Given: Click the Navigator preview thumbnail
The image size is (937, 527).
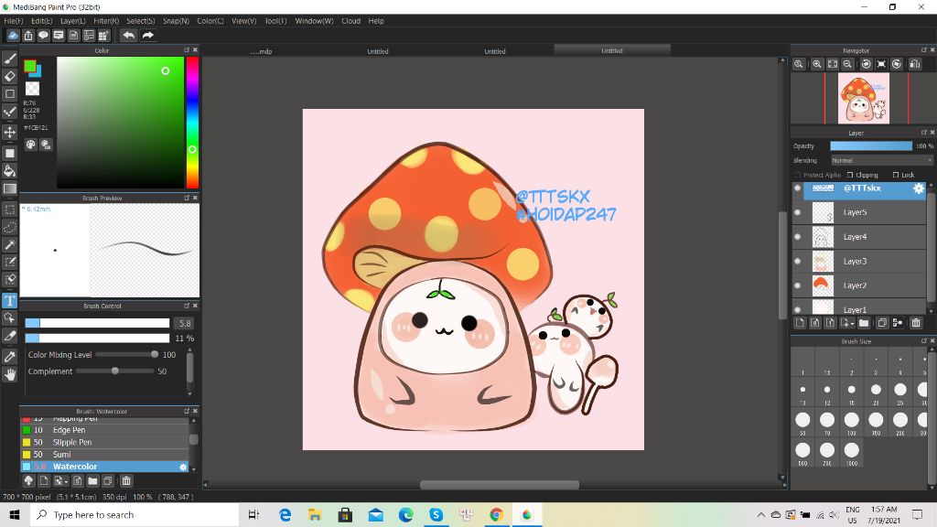Looking at the screenshot, I should click(864, 99).
